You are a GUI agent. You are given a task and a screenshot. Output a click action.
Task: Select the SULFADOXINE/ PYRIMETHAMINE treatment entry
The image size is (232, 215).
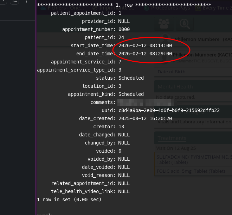point(193,156)
